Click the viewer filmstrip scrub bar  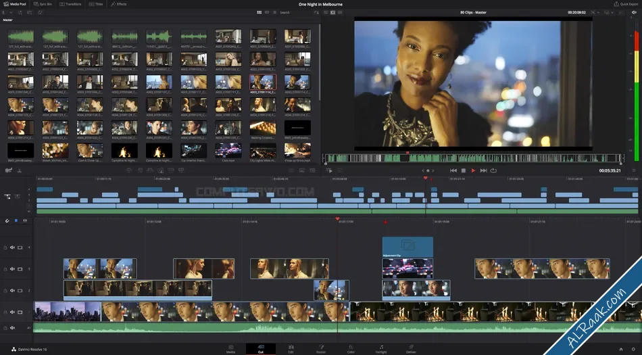474,158
